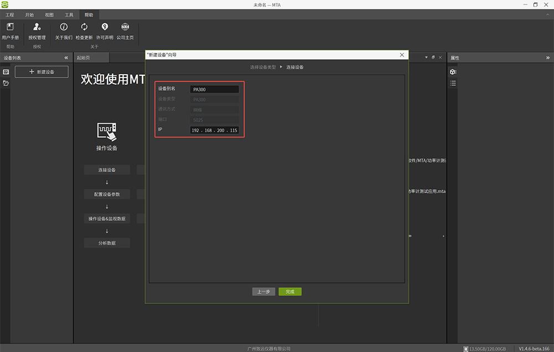Click the folder icon in left sidebar
Screen dimensions: 554x352
6,83
